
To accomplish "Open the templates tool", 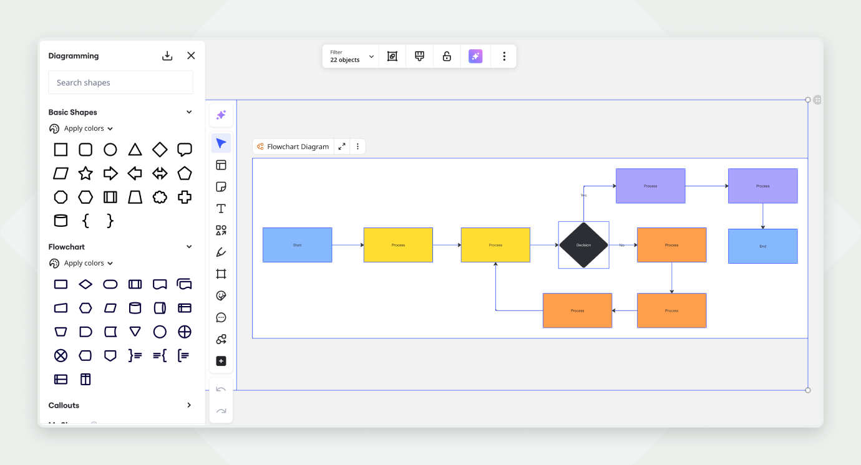I will [221, 165].
